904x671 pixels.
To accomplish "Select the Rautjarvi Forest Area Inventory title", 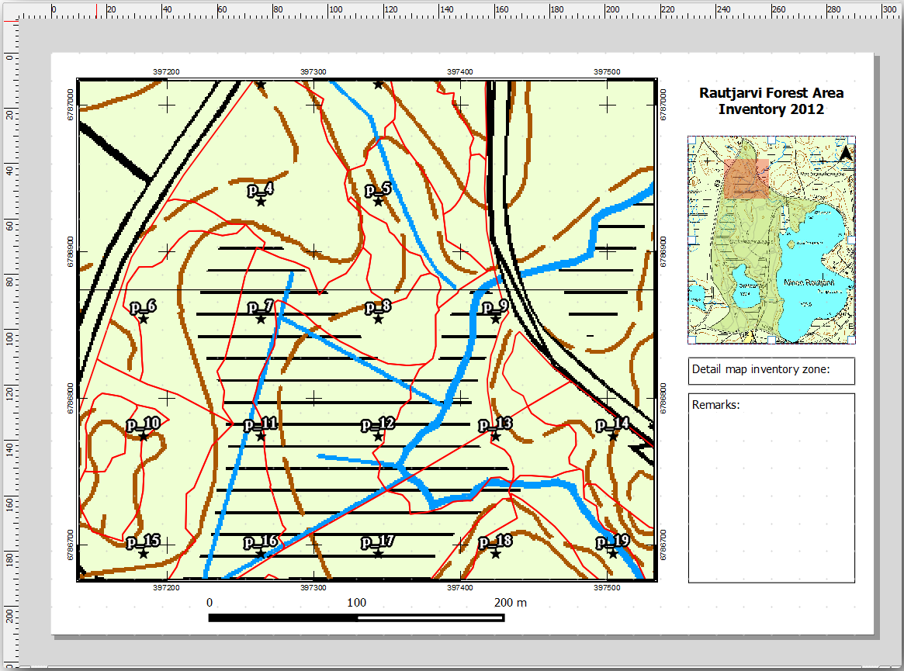I will coord(771,101).
